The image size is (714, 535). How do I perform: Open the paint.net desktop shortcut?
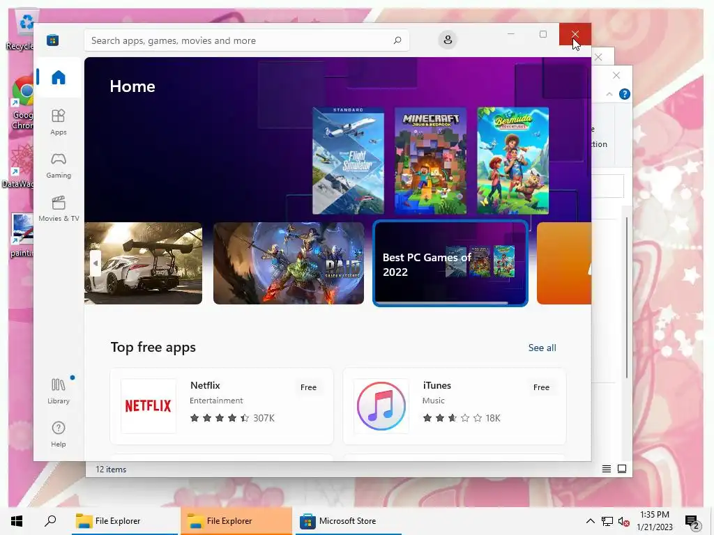click(22, 235)
